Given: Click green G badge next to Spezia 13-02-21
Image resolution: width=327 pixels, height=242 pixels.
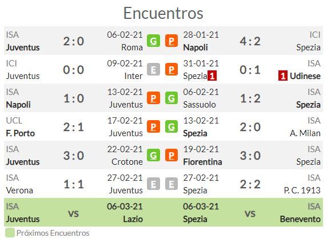Looking at the screenshot, I should (x=172, y=126).
